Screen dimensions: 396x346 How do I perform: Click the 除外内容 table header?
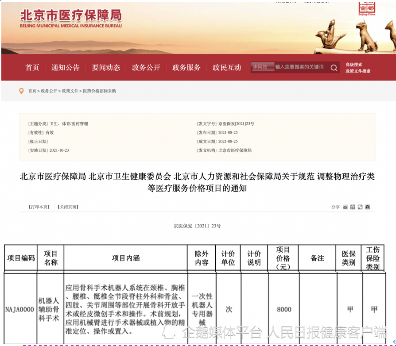202,258
